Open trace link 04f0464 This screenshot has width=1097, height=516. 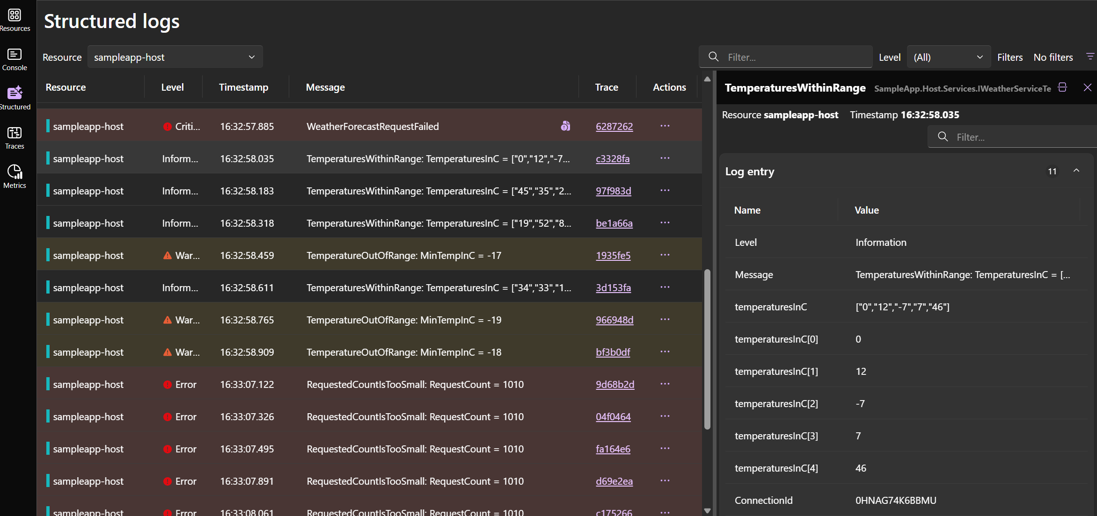point(613,416)
